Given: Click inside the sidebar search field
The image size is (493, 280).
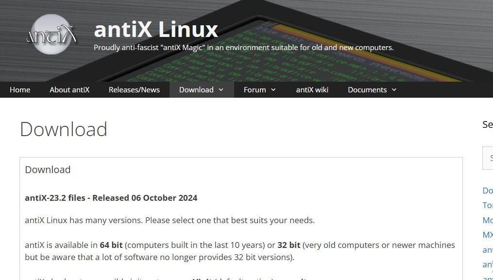Looking at the screenshot, I should (x=490, y=157).
